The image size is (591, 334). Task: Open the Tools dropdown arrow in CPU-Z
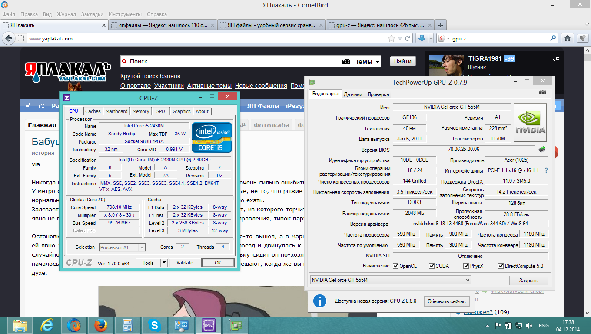(x=164, y=263)
